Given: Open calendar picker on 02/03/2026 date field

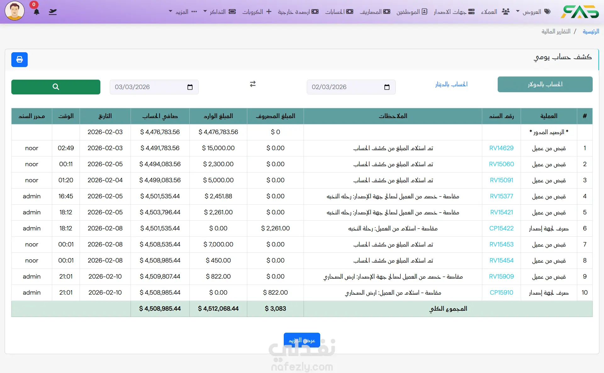Looking at the screenshot, I should click(387, 87).
